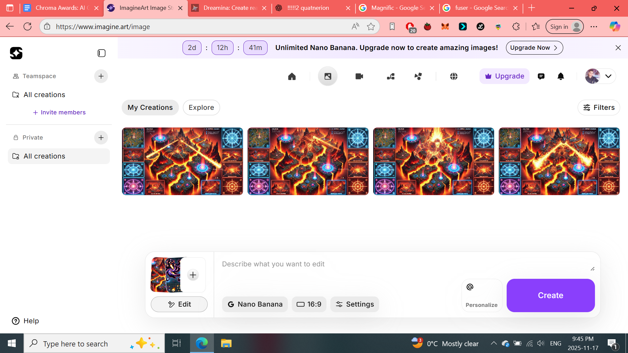Click the notifications bell icon
The width and height of the screenshot is (628, 353).
click(x=561, y=76)
